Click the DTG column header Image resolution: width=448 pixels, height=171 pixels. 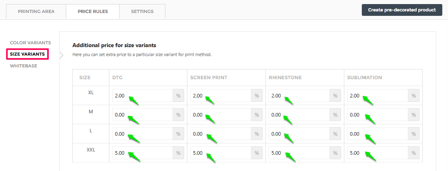(118, 78)
